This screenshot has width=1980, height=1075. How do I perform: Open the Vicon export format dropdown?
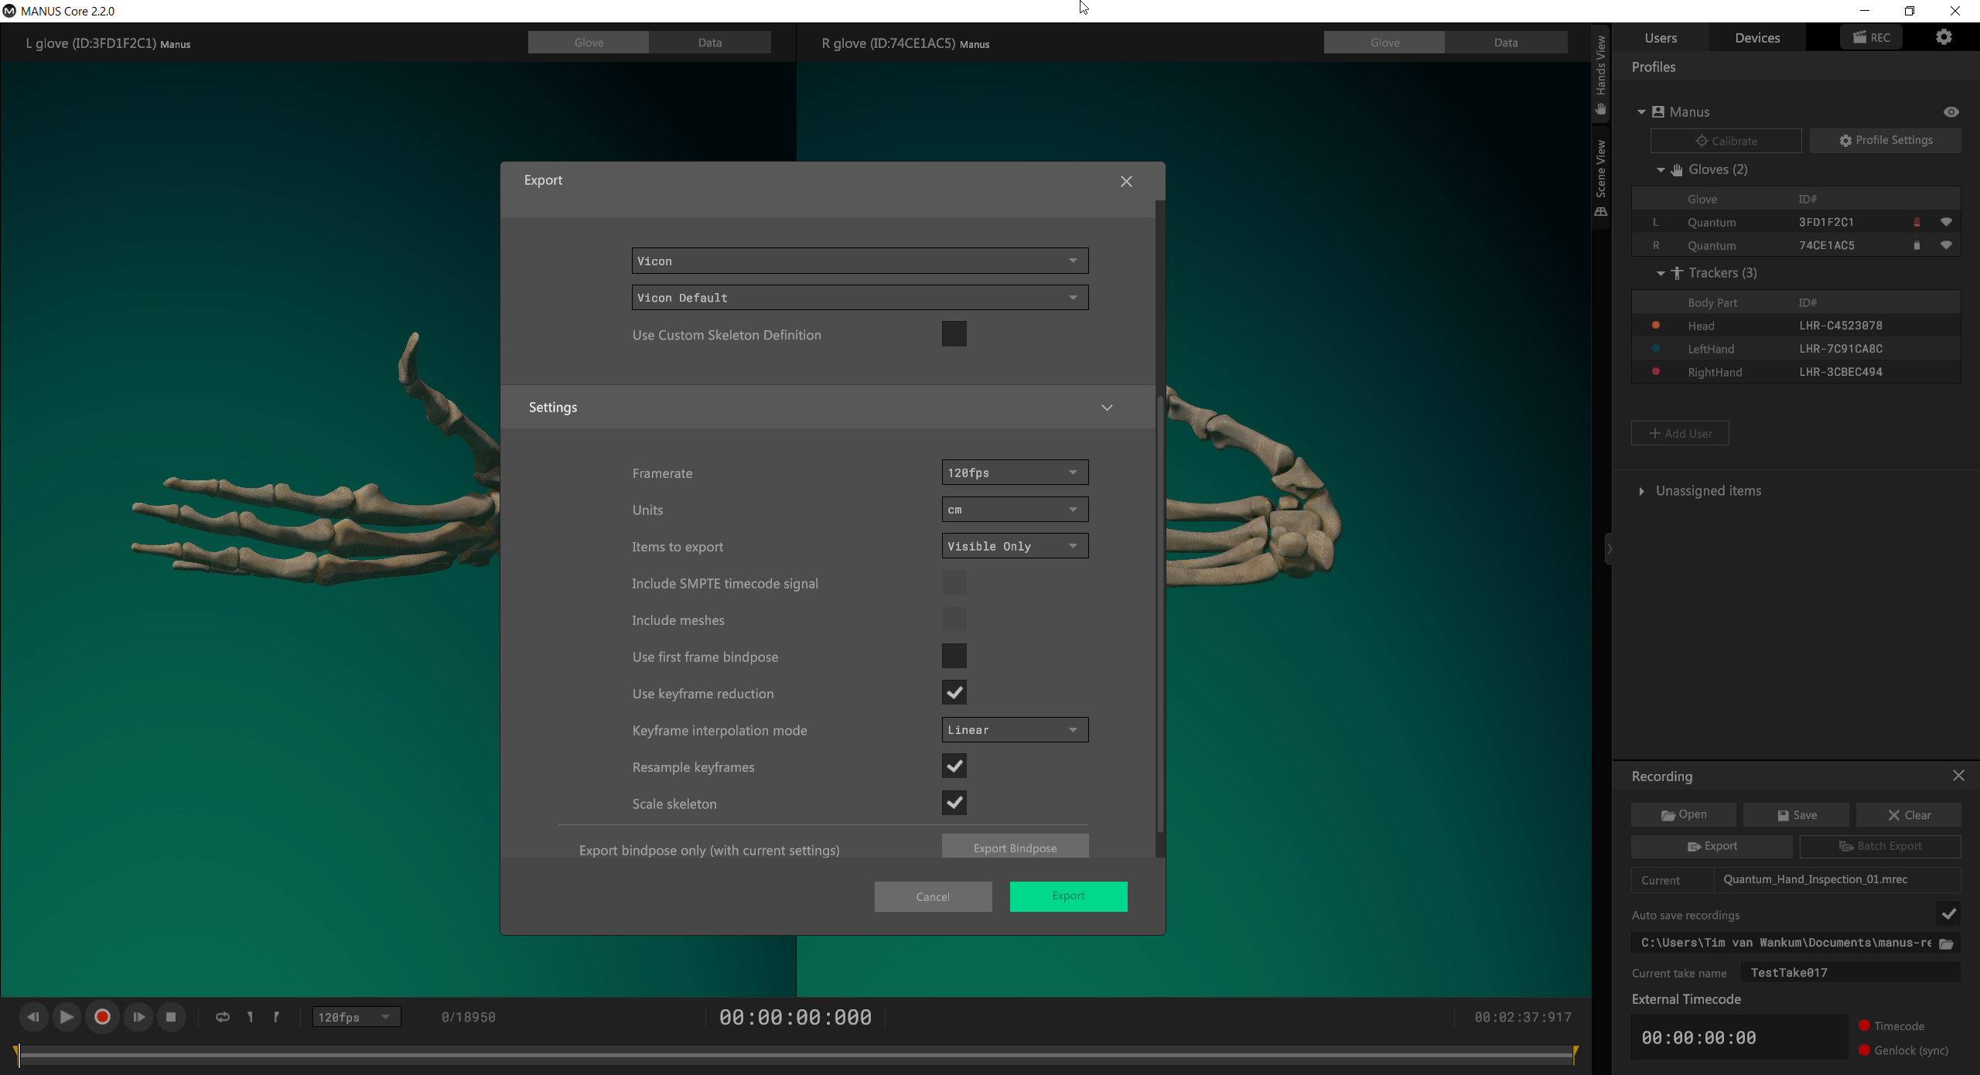(x=859, y=261)
